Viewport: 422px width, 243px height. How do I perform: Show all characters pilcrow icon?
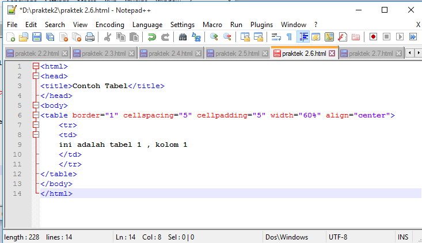click(290, 37)
